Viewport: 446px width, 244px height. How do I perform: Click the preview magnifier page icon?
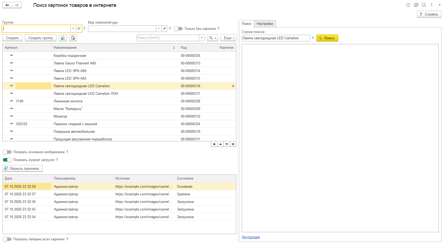[424, 5]
